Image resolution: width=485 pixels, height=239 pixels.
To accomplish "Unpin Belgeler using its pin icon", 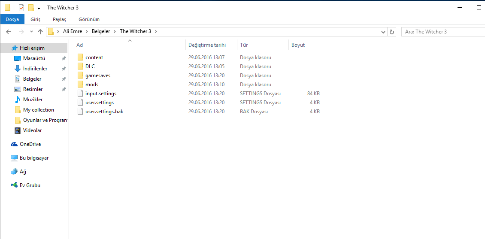I will tap(64, 79).
